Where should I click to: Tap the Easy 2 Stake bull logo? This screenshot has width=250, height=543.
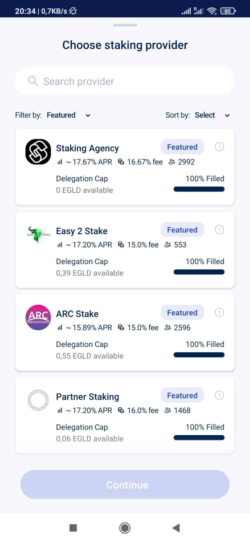[x=38, y=234]
